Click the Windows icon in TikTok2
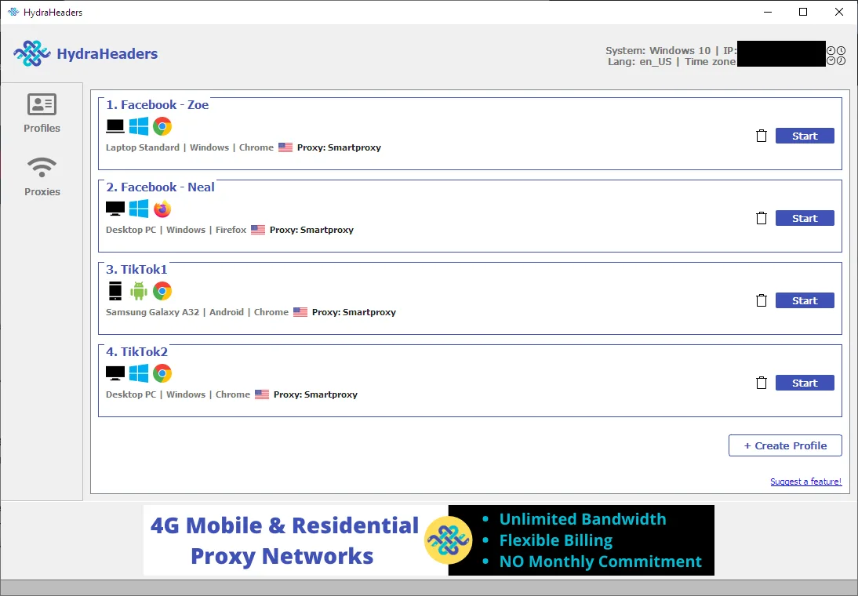 point(139,373)
